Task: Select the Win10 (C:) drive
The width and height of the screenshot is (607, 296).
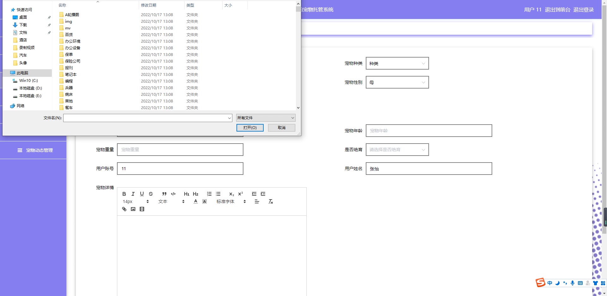Action: coord(28,81)
